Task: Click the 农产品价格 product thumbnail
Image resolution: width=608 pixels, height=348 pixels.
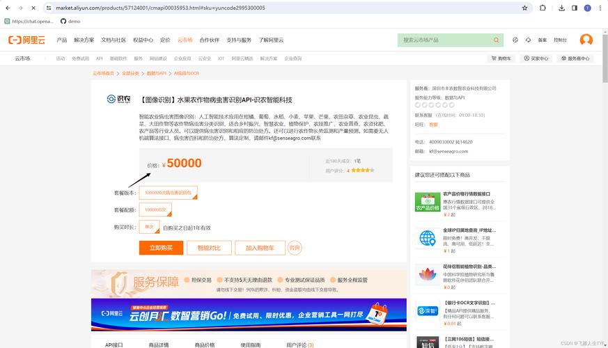Action: click(x=428, y=202)
